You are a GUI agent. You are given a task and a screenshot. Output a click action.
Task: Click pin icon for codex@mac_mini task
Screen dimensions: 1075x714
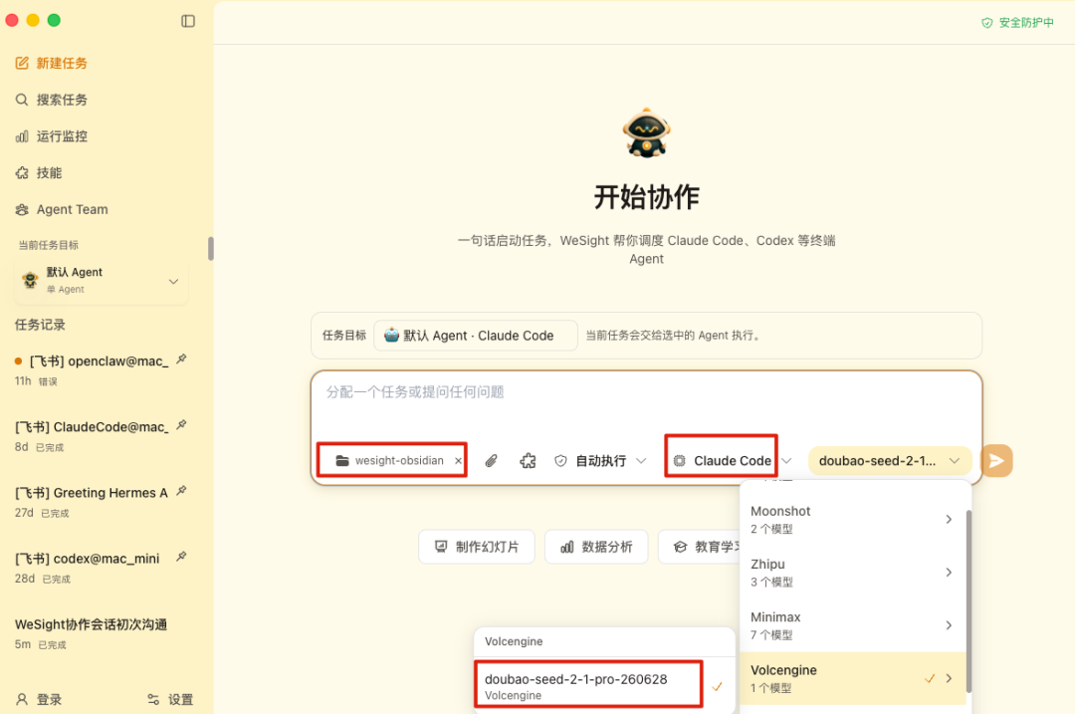[182, 557]
